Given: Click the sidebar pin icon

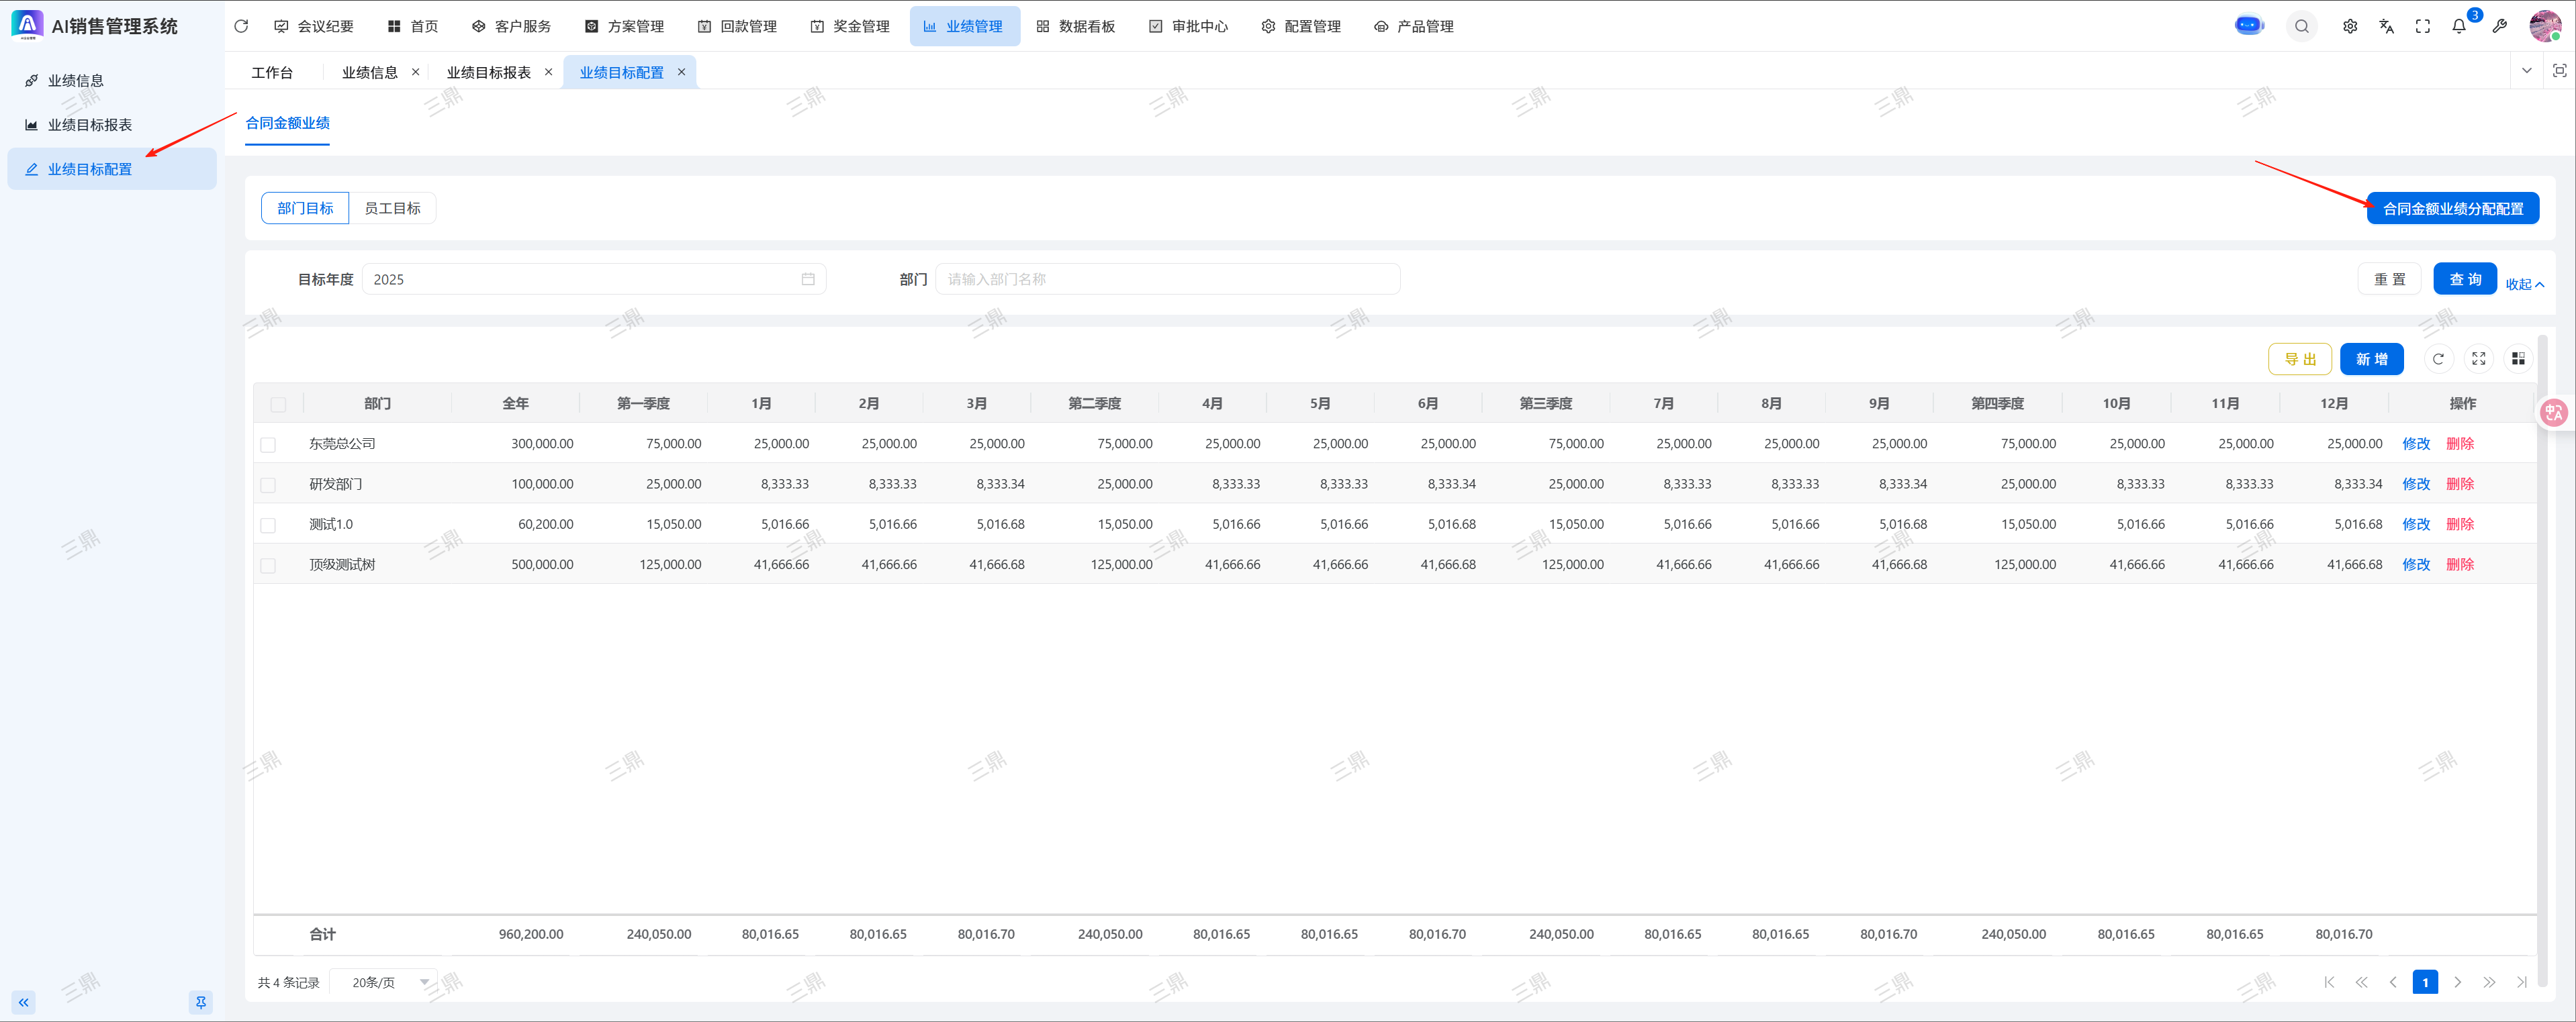Looking at the screenshot, I should click(x=201, y=1002).
